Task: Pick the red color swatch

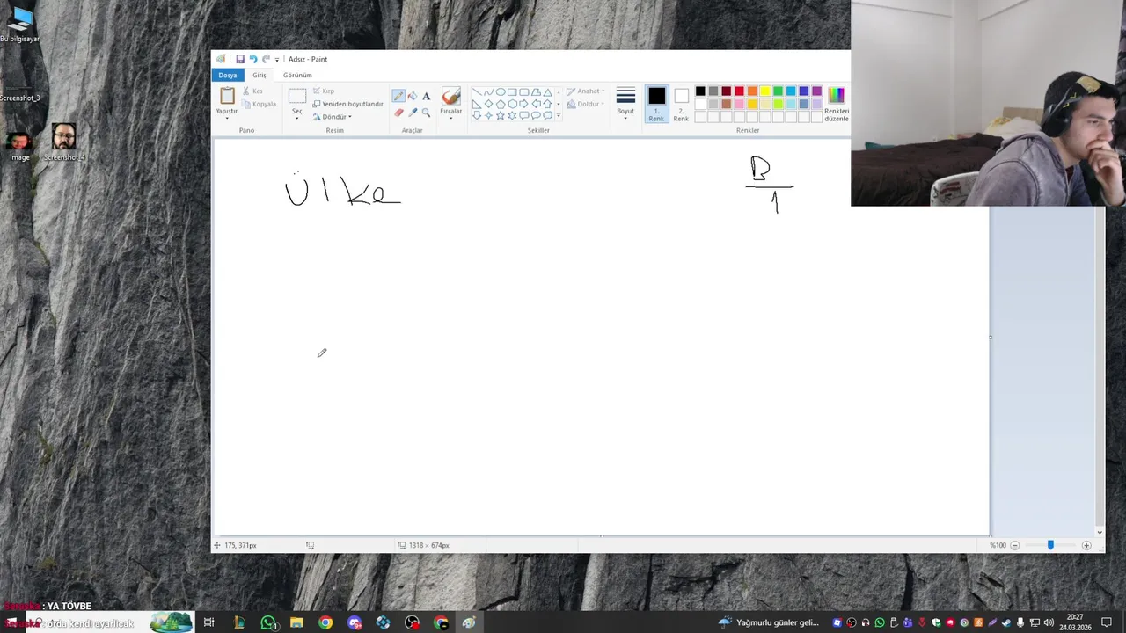Action: [739, 91]
